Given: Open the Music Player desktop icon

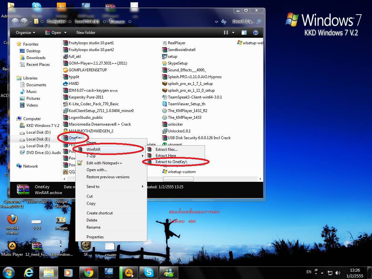Looking at the screenshot, I should coord(12,249).
